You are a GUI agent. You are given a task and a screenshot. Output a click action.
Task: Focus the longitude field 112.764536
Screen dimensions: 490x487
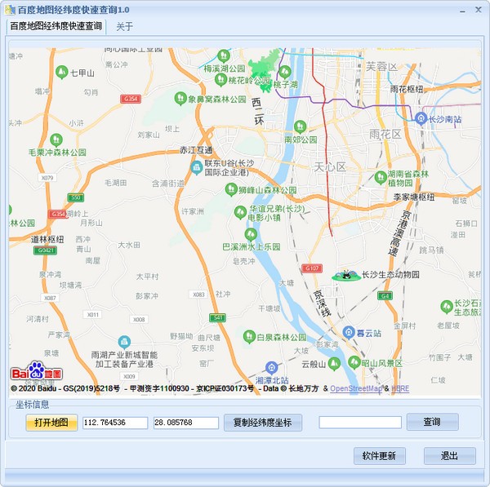[x=115, y=423]
